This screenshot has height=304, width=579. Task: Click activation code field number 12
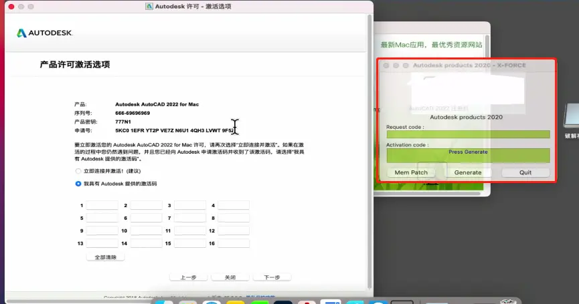(x=234, y=231)
